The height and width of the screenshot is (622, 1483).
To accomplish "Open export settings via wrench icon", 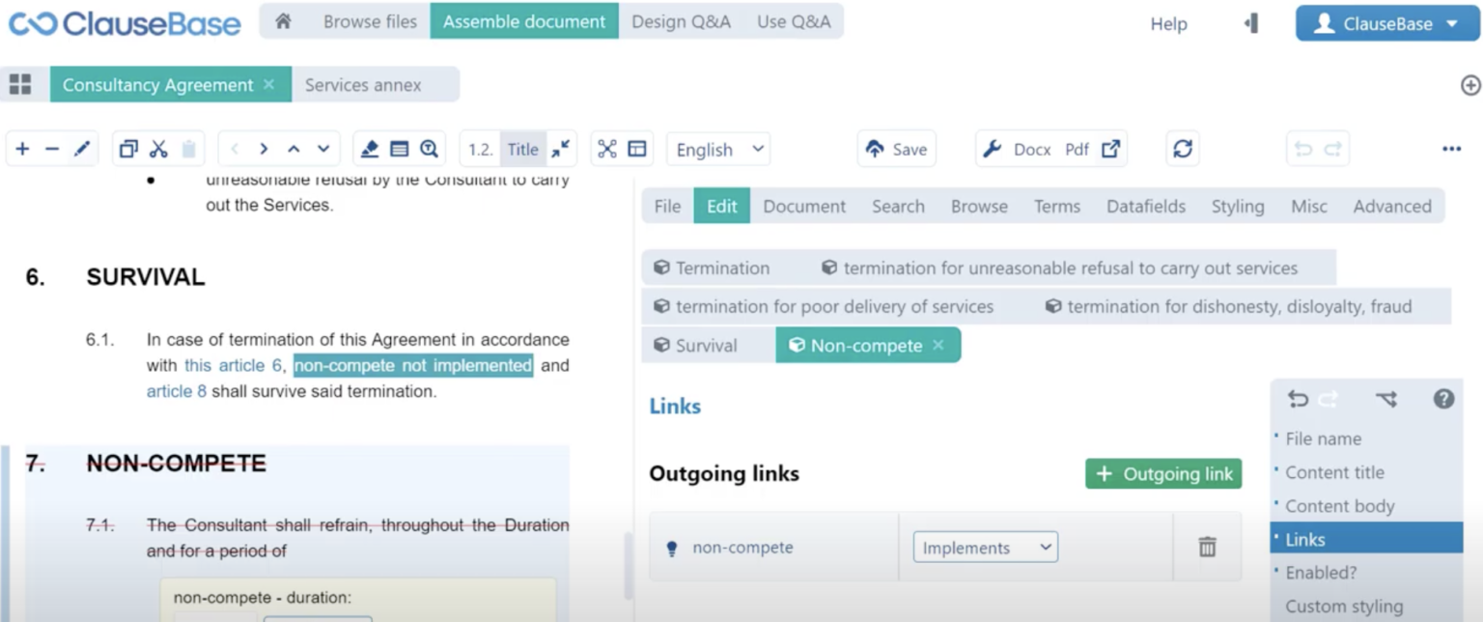I will click(992, 149).
